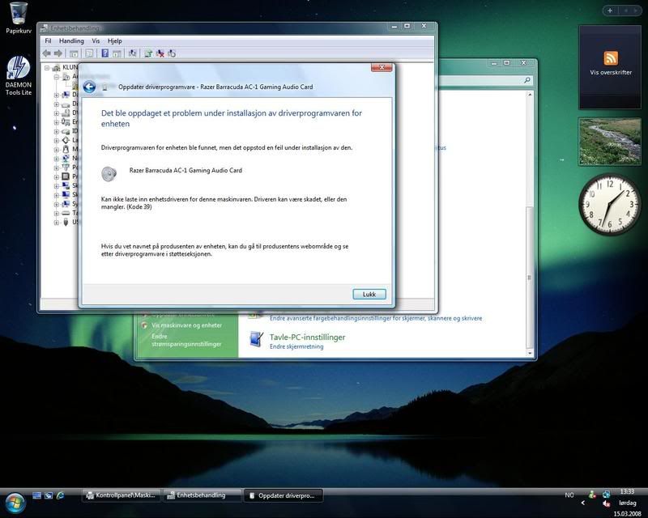Open the Papirkurv recycle bin desktop icon
This screenshot has width=648, height=518.
click(x=18, y=18)
